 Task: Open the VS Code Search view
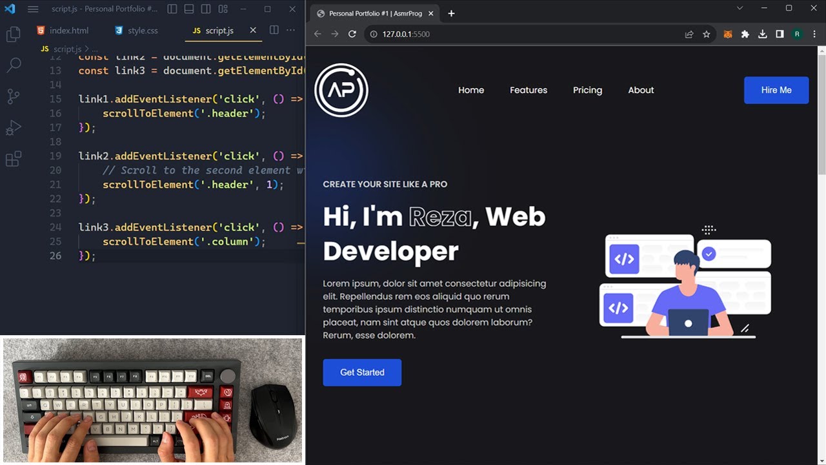(14, 65)
